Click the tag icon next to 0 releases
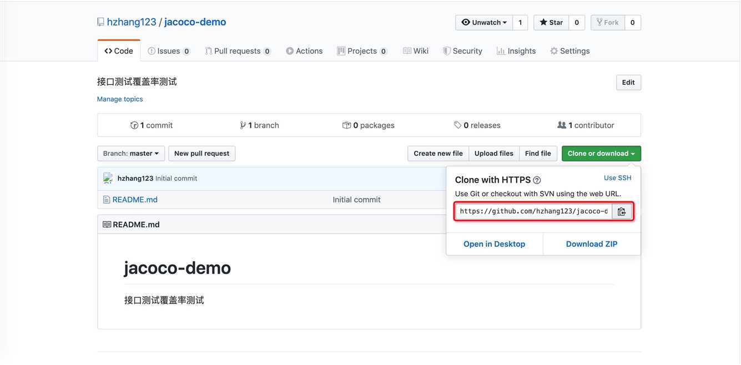The width and height of the screenshot is (741, 365). (x=457, y=125)
